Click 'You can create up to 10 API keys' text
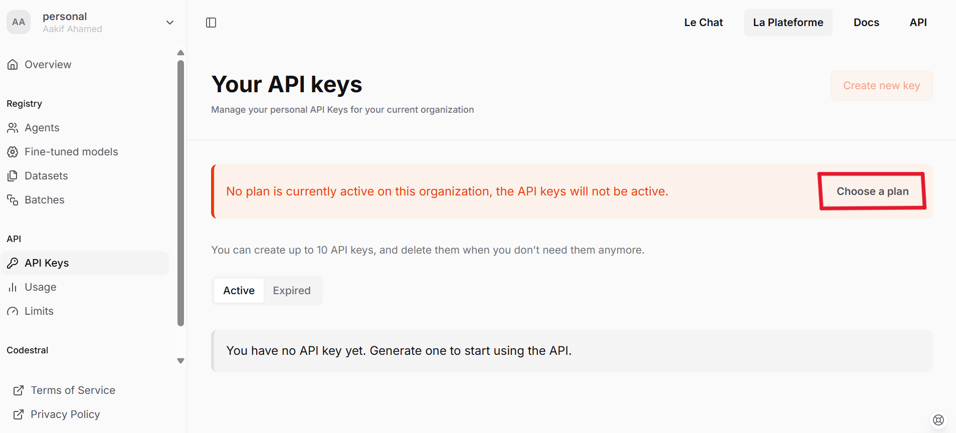Screen dimensions: 956x433 coord(428,250)
